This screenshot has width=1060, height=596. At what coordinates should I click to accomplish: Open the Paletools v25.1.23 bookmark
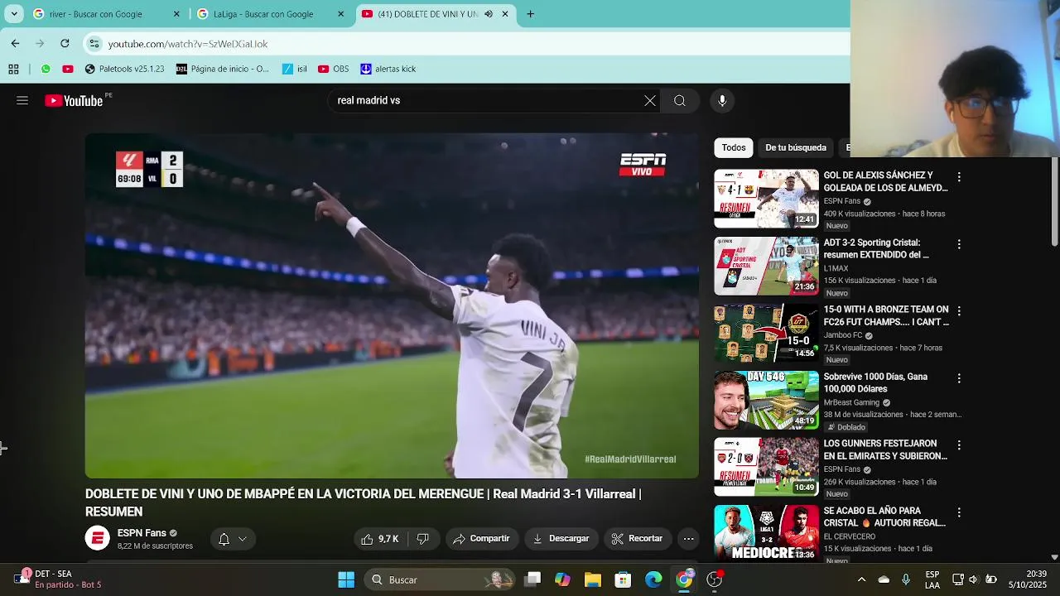(125, 70)
